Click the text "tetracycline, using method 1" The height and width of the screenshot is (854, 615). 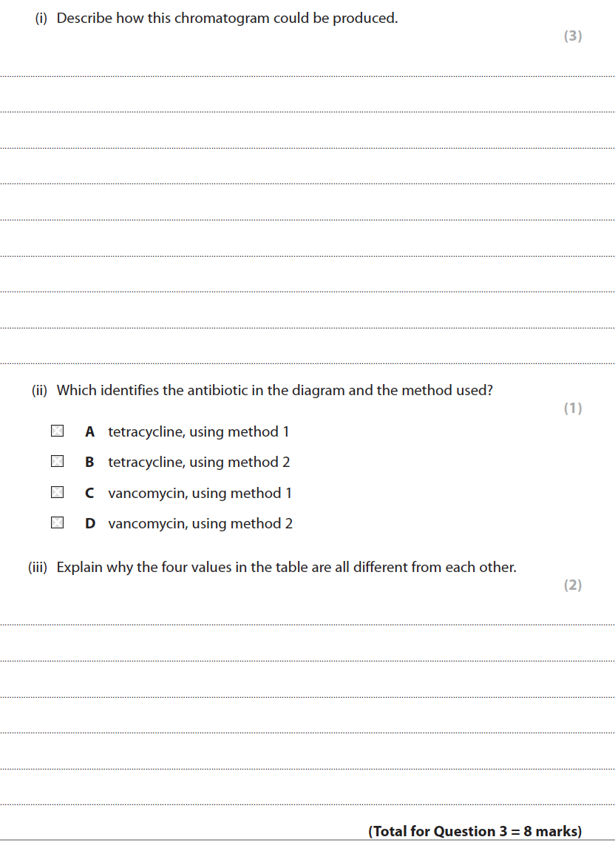coord(199,431)
